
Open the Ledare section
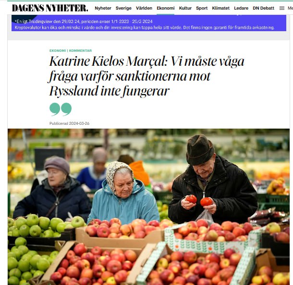coord(241,8)
